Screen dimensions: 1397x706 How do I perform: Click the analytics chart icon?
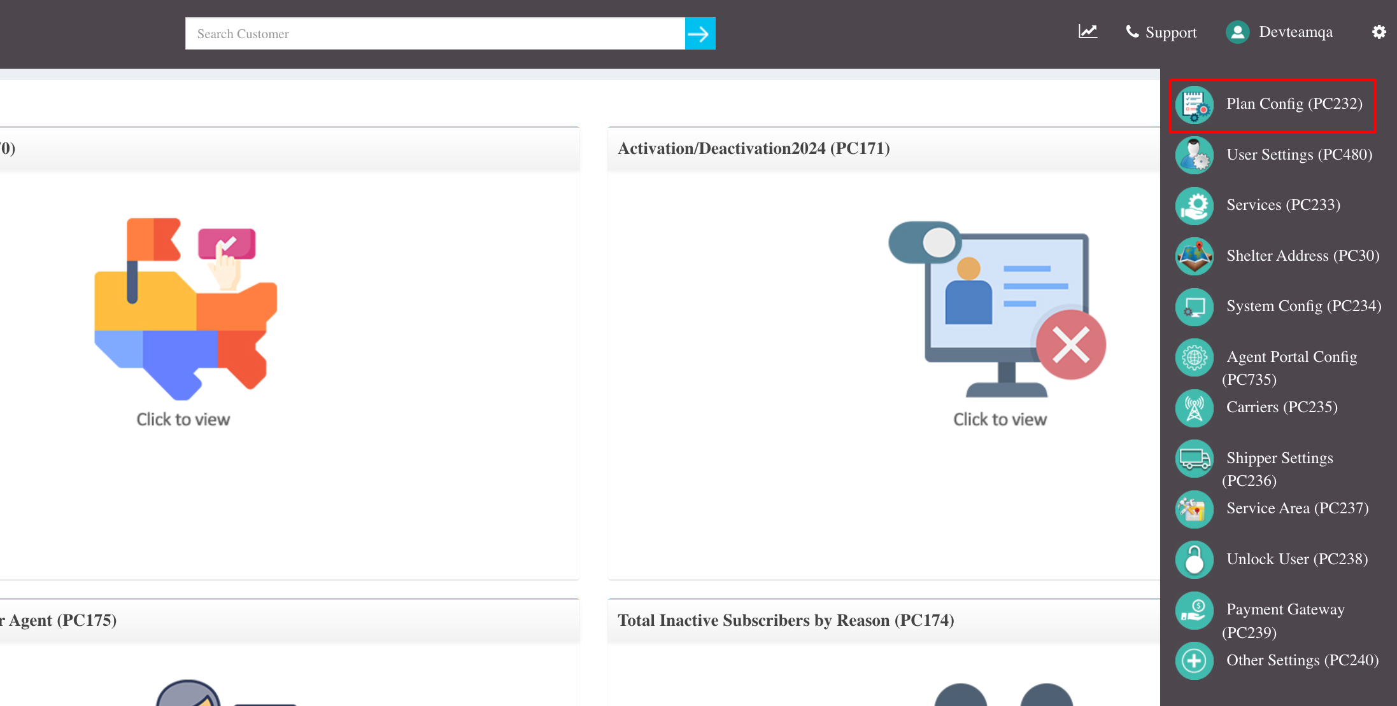coord(1087,32)
